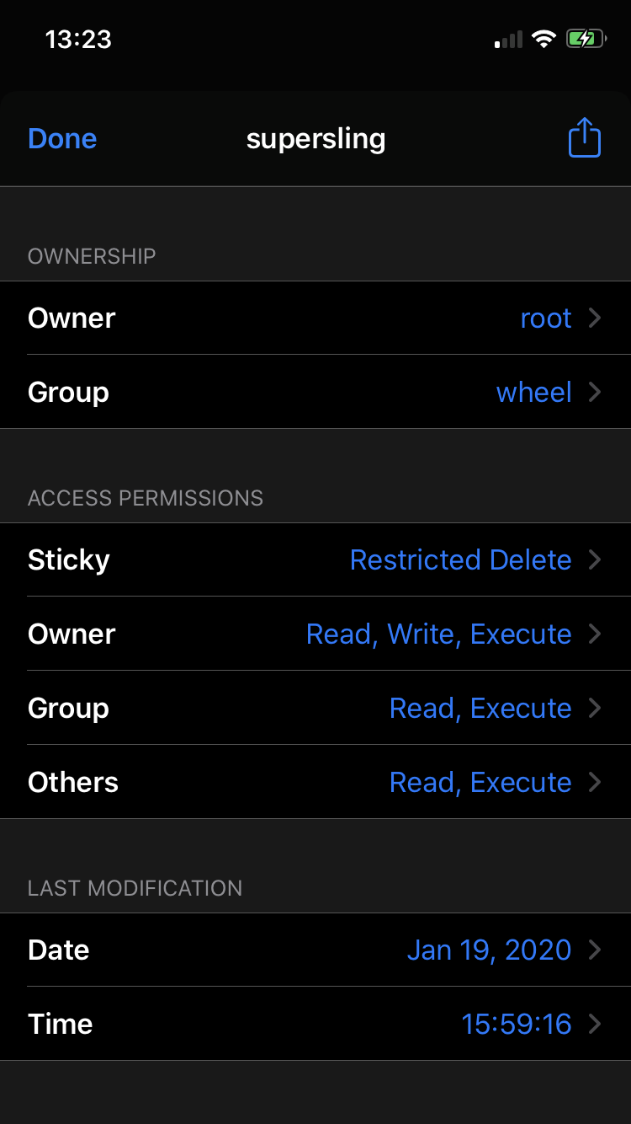Open the Owner root selection row
The image size is (631, 1124).
click(315, 318)
